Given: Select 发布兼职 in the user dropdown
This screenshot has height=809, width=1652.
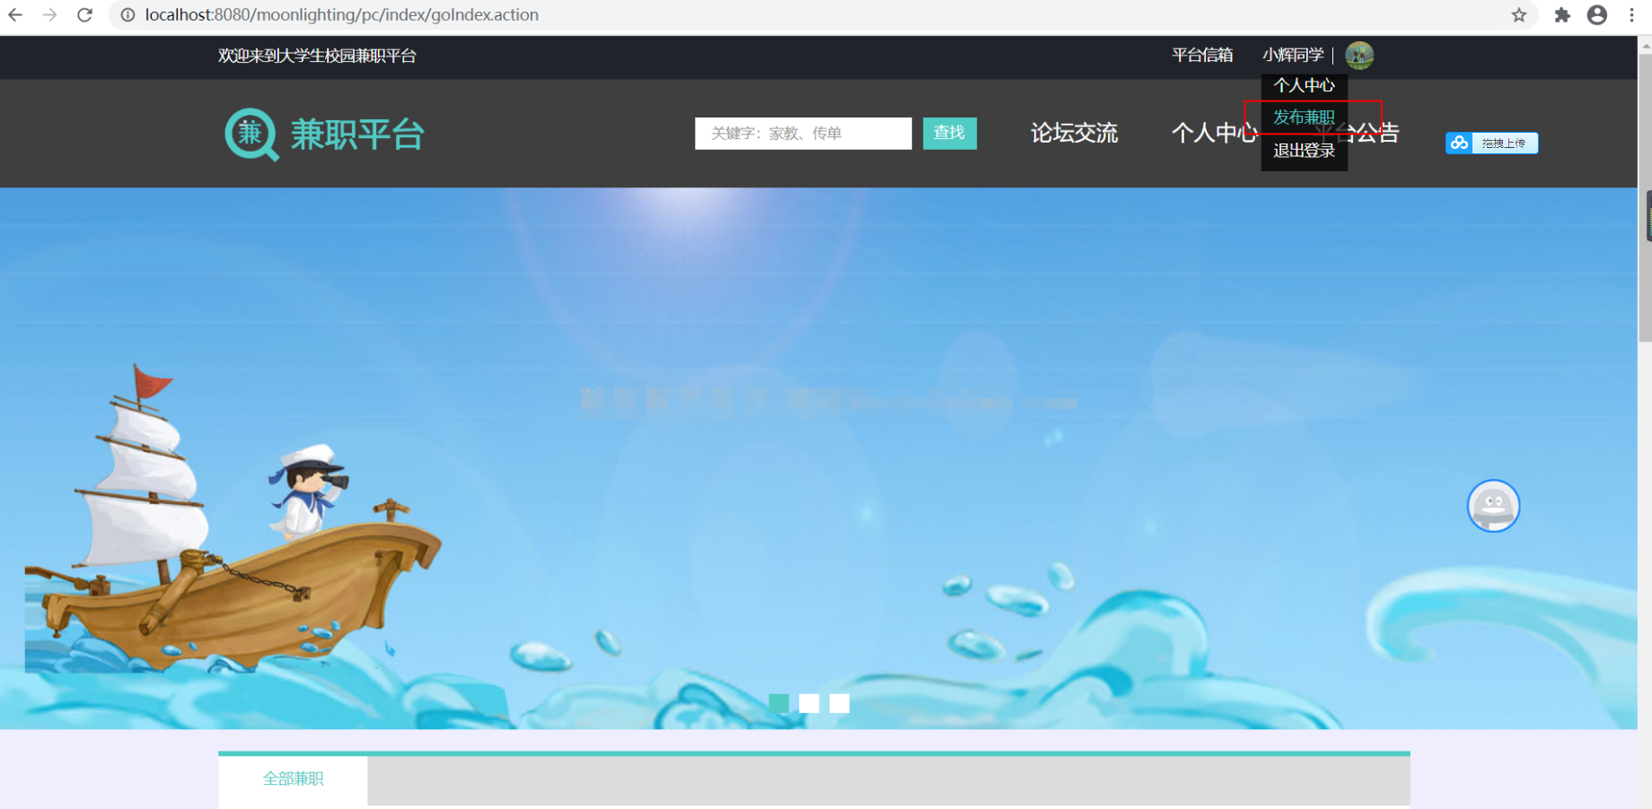Looking at the screenshot, I should tap(1304, 117).
